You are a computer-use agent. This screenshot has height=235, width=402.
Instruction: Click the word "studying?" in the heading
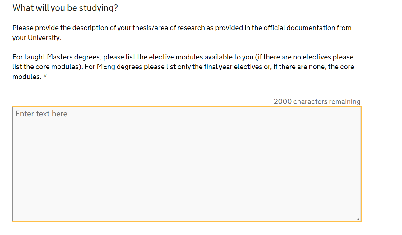coord(99,8)
